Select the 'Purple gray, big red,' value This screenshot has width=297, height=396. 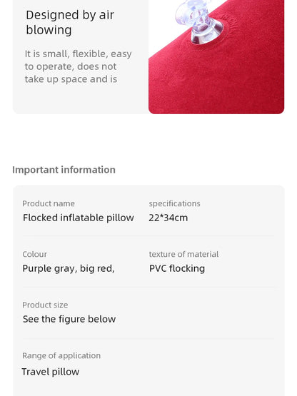(x=69, y=268)
